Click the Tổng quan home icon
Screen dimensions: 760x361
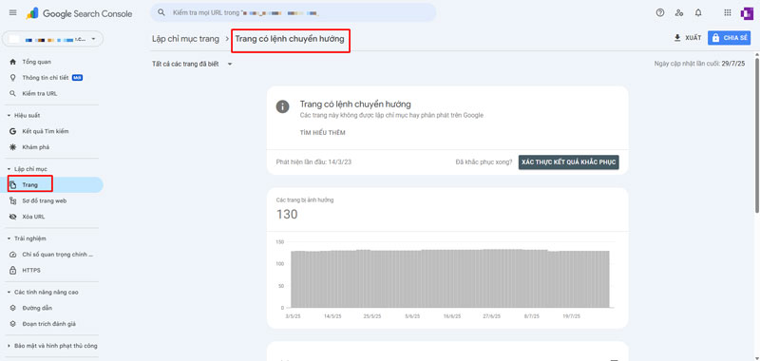click(13, 62)
